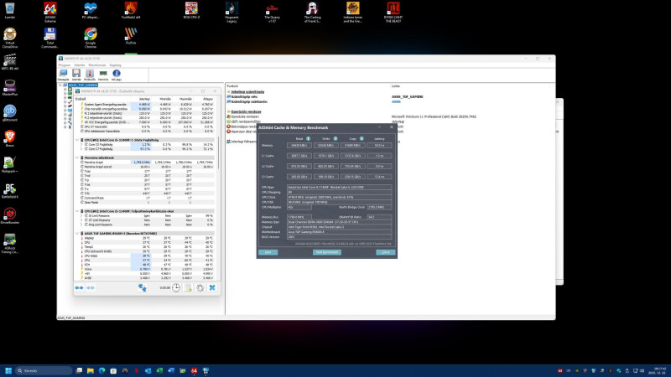Screen dimensions: 671x377
Task: Collapse the CPU C-State Foglaltság group
Action: 77,140
